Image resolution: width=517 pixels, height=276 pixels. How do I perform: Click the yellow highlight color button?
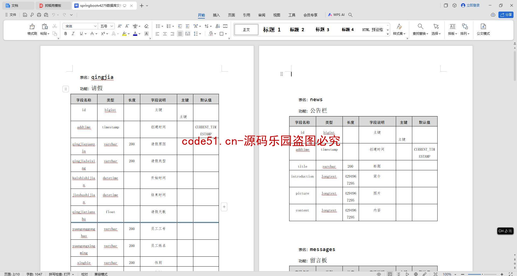[x=124, y=34]
